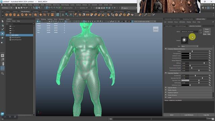The height and width of the screenshot is (121, 215).
Task: Click the Transparency black color swatch
Action: pos(185,54)
